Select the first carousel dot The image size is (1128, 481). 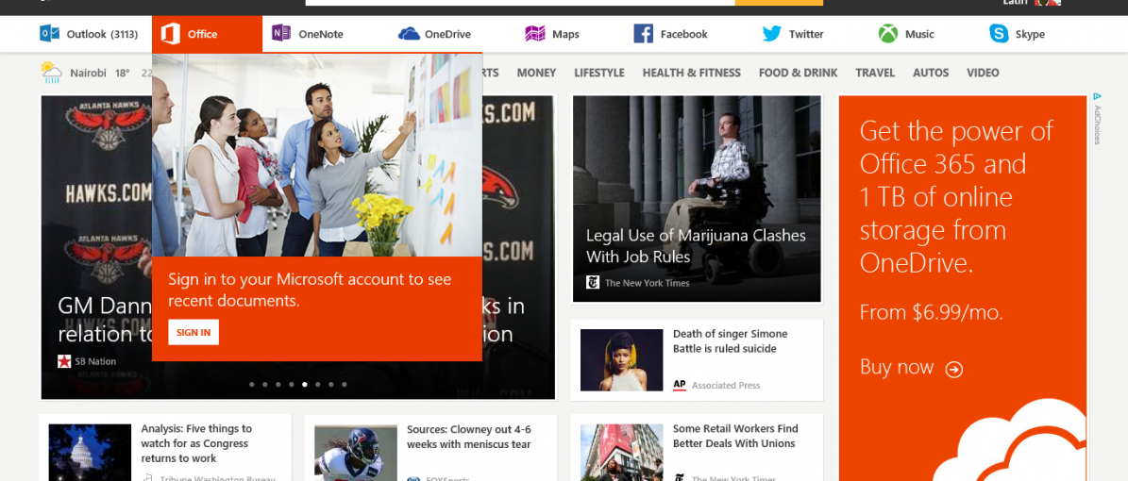pyautogui.click(x=252, y=385)
